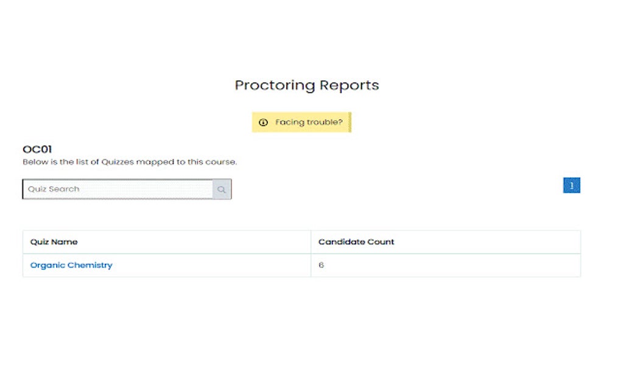Screen dimensions: 621x388
Task: Click the yellow Facing trouble highlight area
Action: (x=301, y=122)
